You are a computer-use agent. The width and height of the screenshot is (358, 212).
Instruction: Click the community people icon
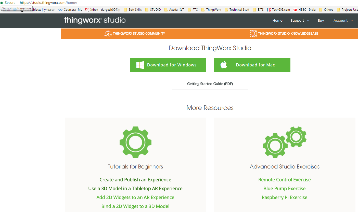point(108,34)
